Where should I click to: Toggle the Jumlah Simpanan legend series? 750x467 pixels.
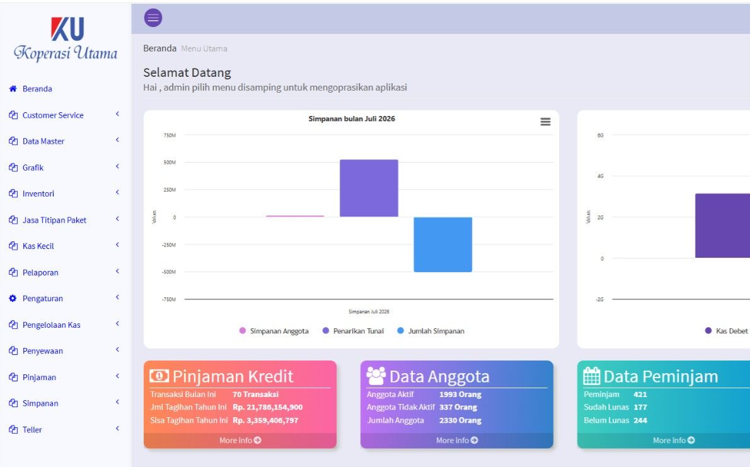[430, 331]
